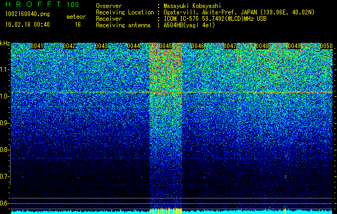
Task: Click the A504HB(yagi 4el) antenna text
Action: 189,25
